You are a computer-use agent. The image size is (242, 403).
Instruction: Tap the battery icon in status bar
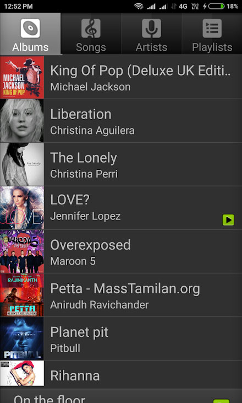point(216,6)
